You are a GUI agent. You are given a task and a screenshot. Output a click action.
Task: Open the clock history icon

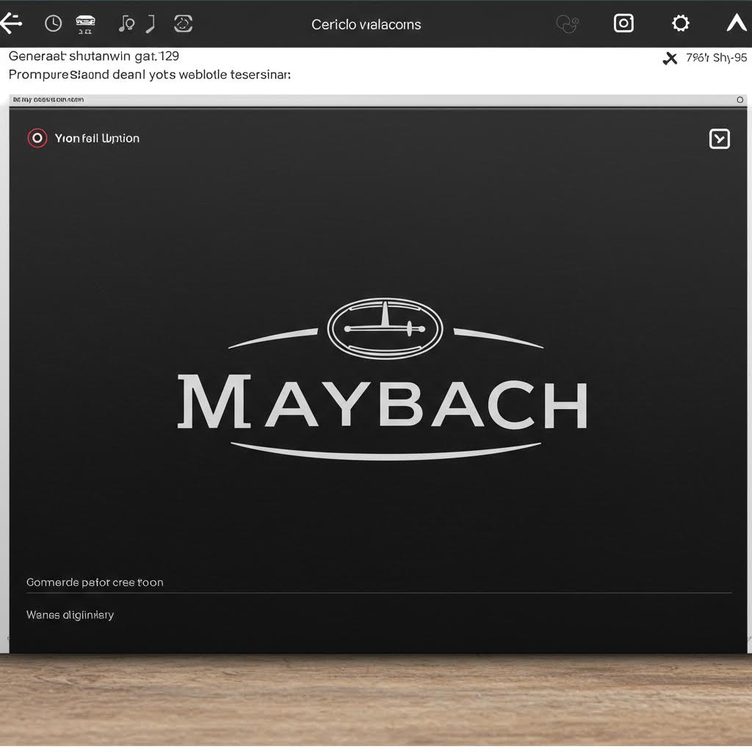(54, 24)
